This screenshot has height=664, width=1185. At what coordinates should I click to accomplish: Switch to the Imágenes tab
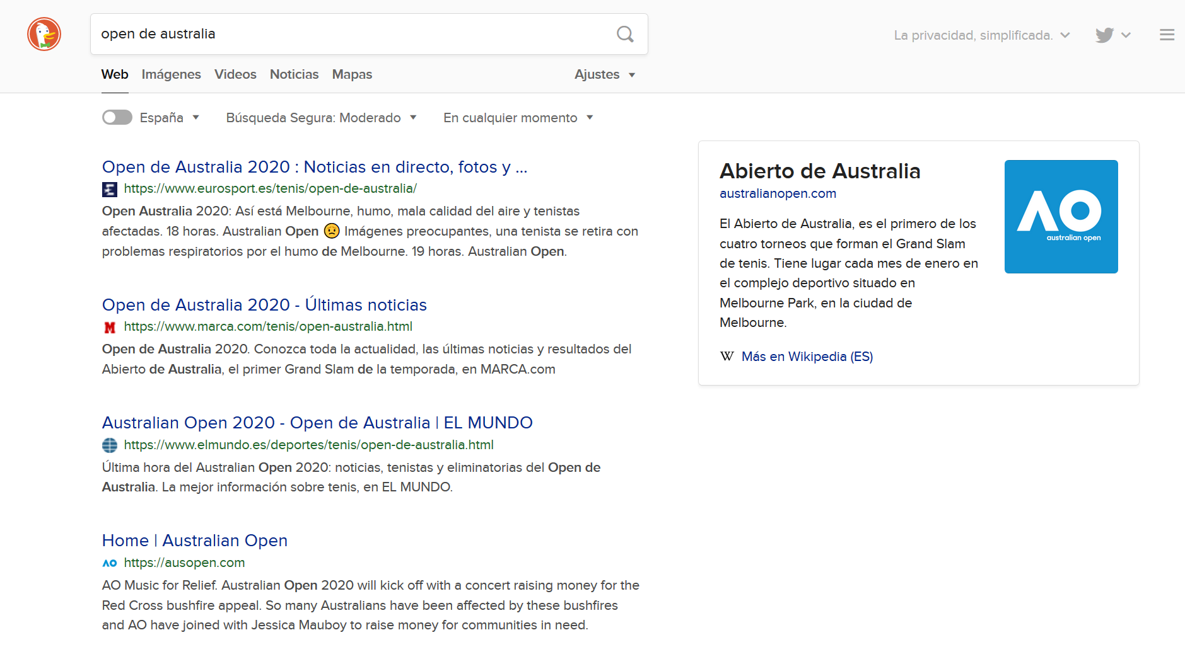pos(171,74)
